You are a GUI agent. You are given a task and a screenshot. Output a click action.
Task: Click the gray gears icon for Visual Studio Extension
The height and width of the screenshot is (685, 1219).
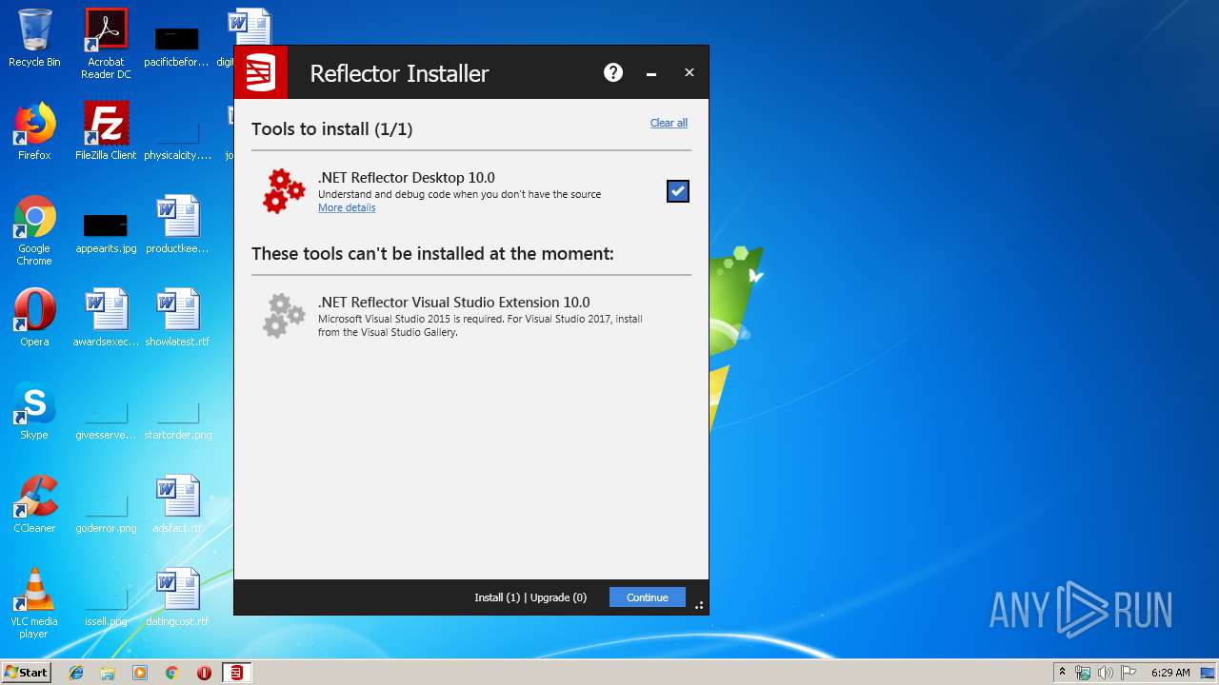click(x=284, y=316)
